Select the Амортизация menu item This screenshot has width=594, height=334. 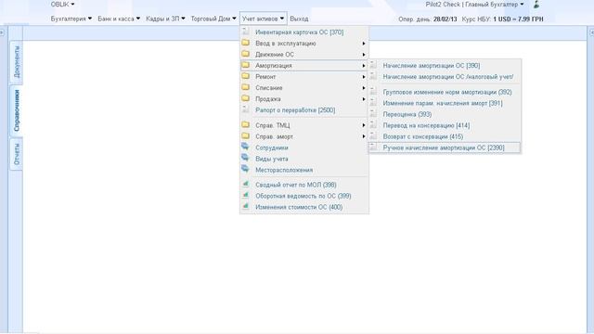click(x=304, y=66)
